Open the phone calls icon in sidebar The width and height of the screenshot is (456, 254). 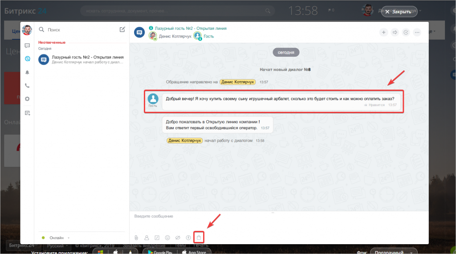27,86
